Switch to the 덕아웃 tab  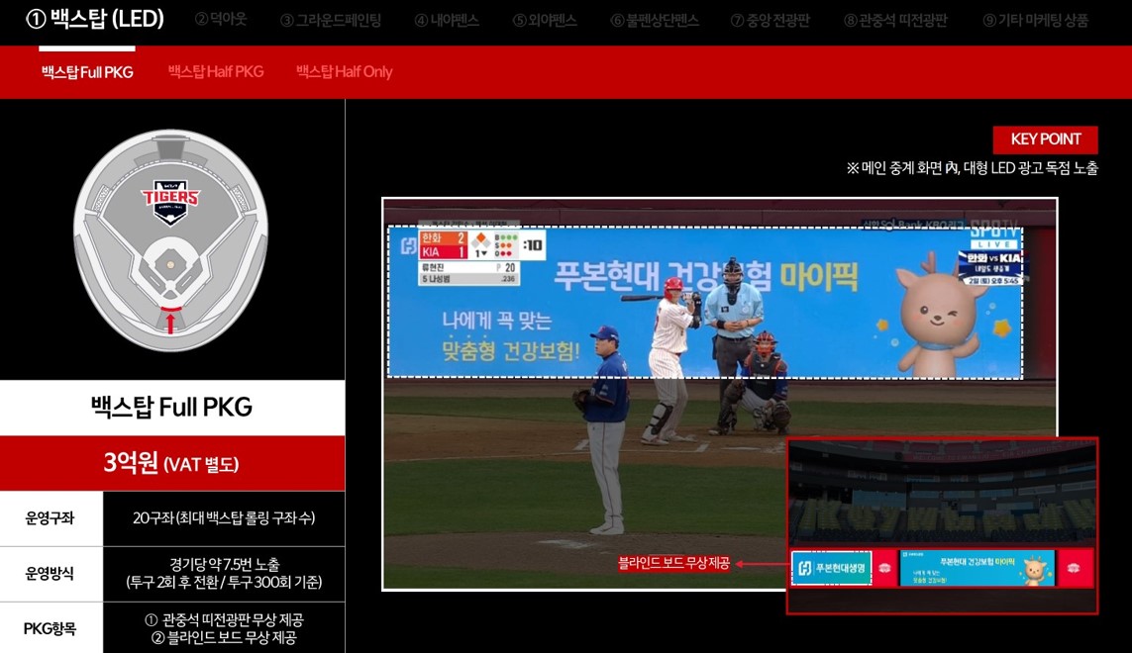pyautogui.click(x=221, y=20)
